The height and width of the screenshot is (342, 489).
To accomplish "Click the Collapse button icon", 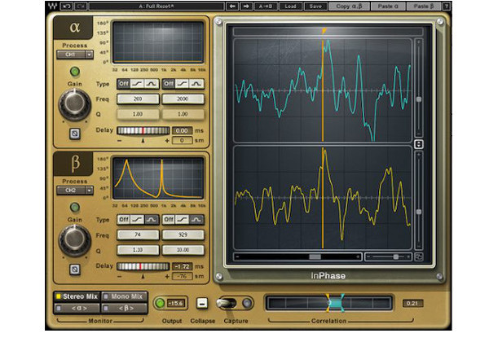I will (202, 303).
